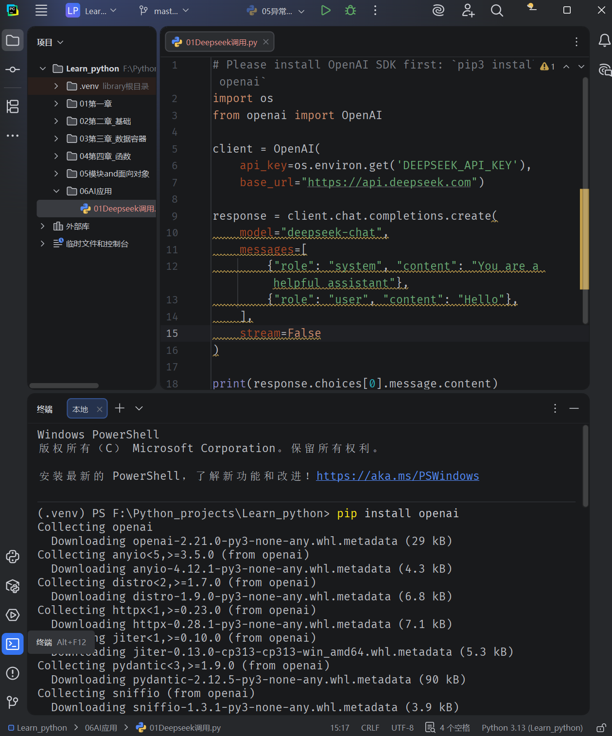Expand the 04第四章_函数 folder

click(56, 156)
